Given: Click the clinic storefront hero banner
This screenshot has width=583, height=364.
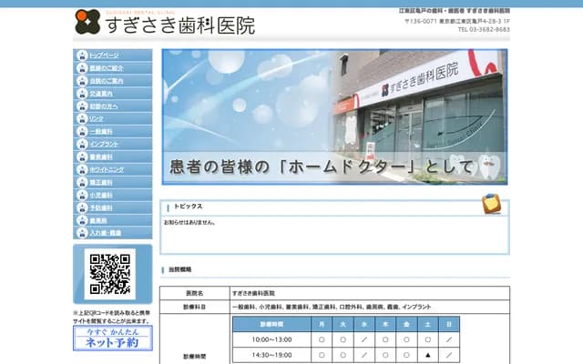Looking at the screenshot, I should 334,116.
